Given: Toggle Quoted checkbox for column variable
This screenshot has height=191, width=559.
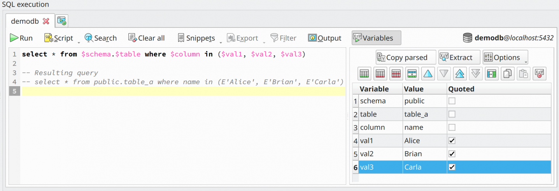Looking at the screenshot, I should coord(452,127).
